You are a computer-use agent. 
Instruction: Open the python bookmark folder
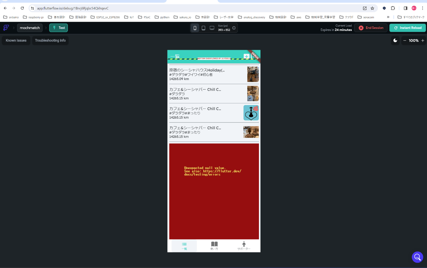(x=162, y=17)
